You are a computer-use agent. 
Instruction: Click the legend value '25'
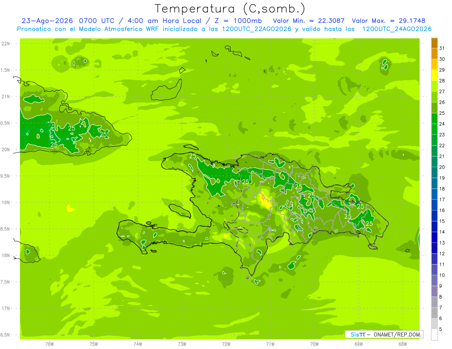tap(442, 113)
